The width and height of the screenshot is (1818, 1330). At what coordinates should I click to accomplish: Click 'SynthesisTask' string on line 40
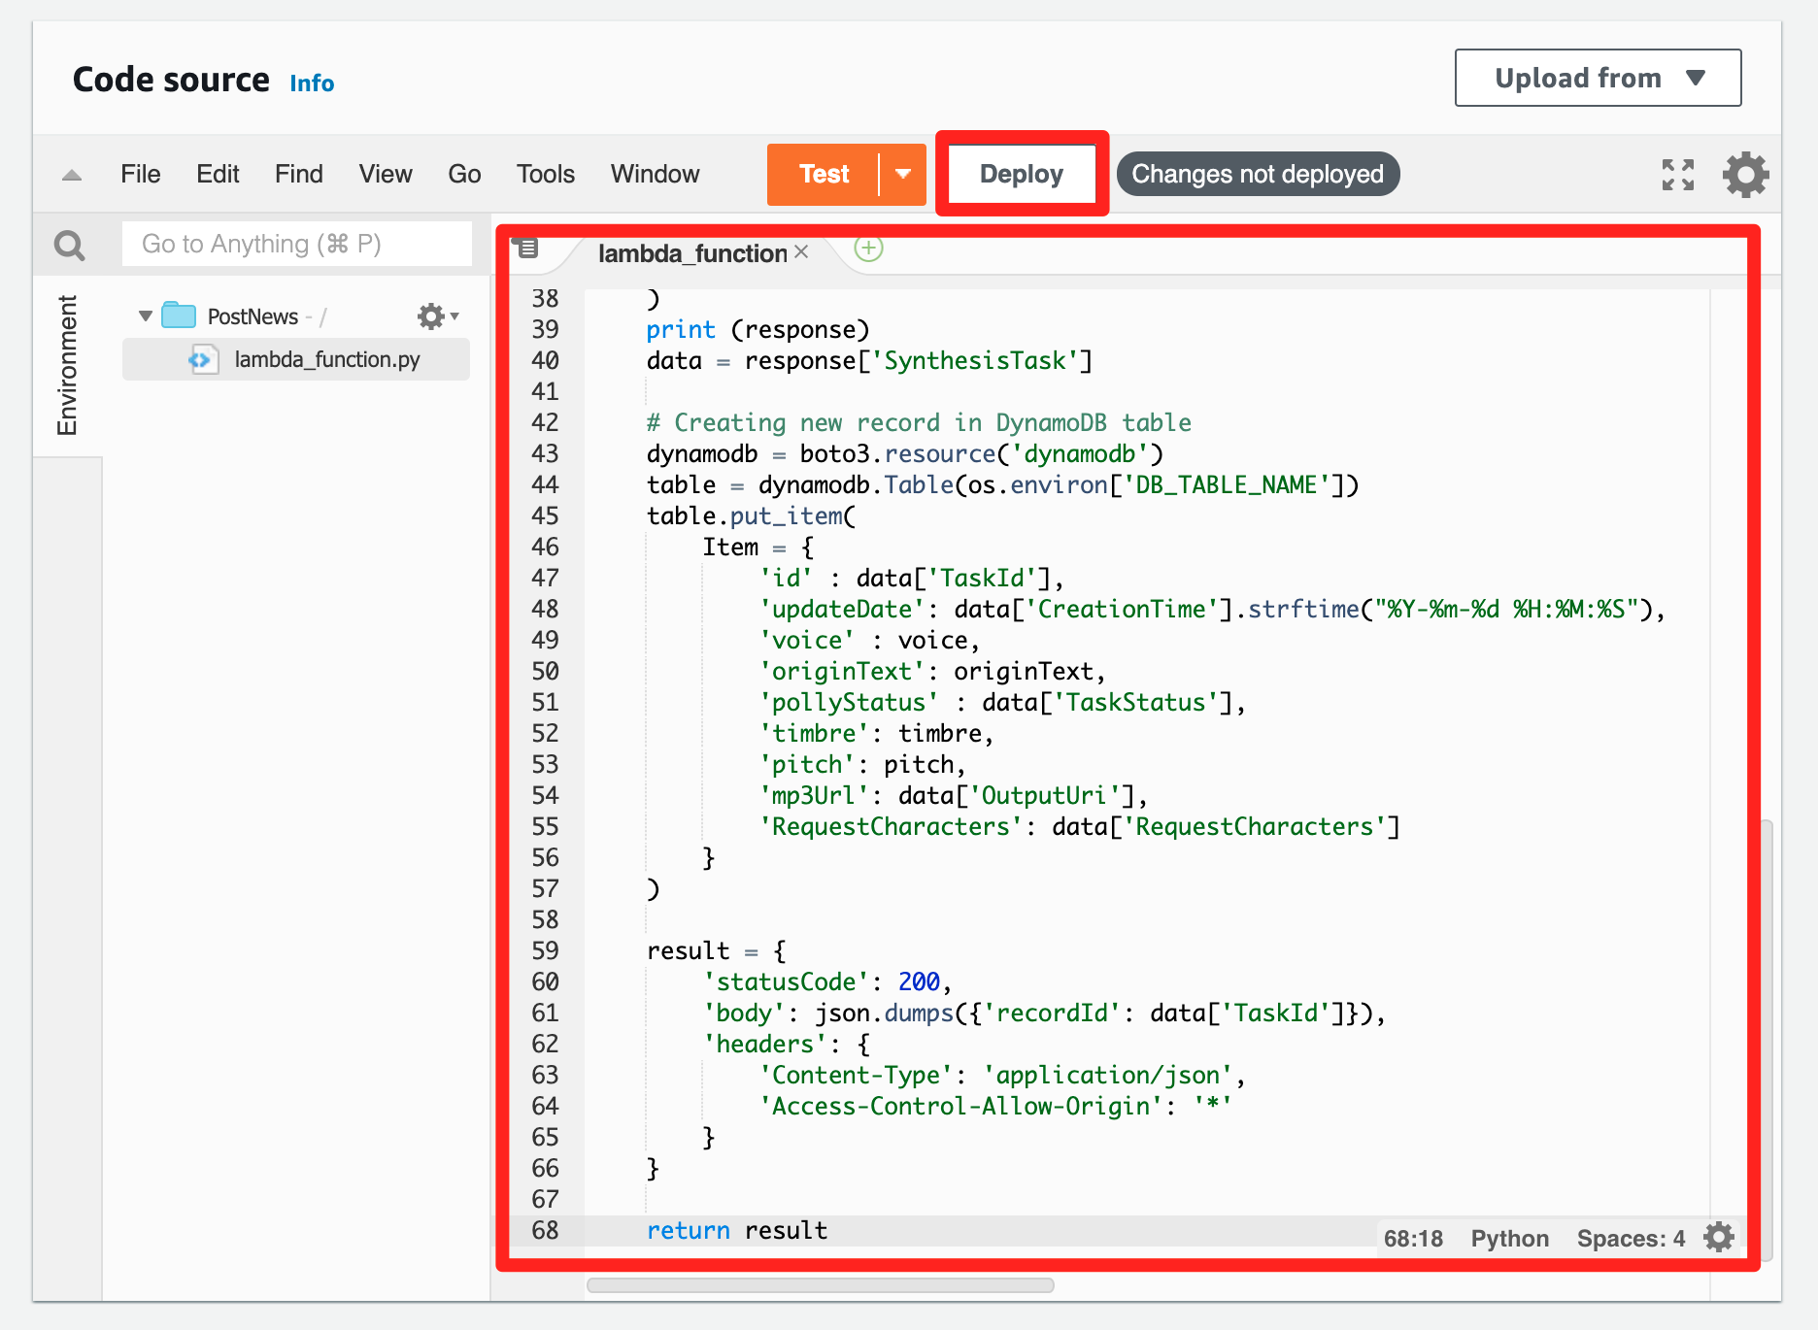tap(975, 360)
